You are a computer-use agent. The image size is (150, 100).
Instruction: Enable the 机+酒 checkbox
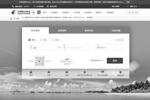click(116, 40)
